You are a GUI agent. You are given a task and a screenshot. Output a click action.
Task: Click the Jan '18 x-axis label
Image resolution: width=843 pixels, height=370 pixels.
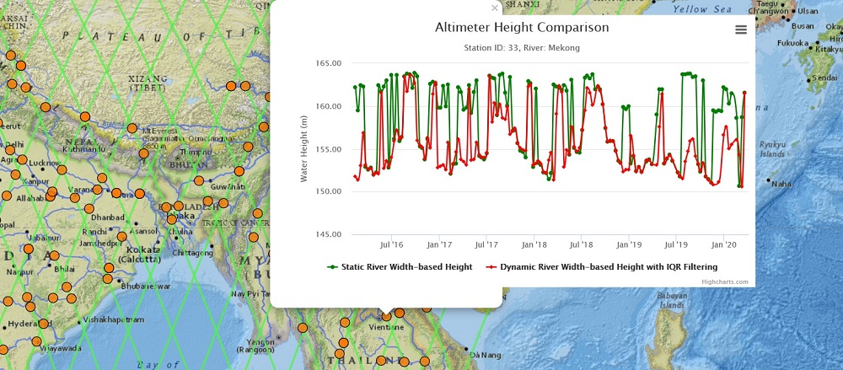[534, 244]
